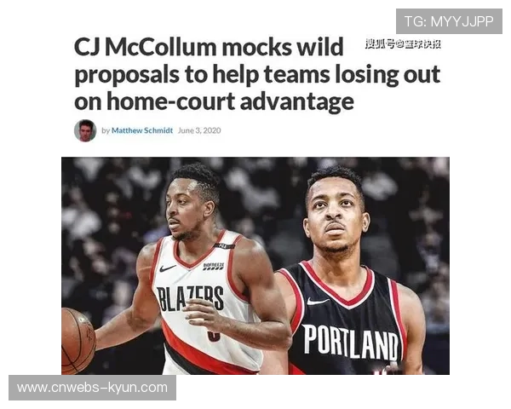Screen dimensions: 511x409
Task: Click the face of the player in the black jersey
Action: click(334, 222)
